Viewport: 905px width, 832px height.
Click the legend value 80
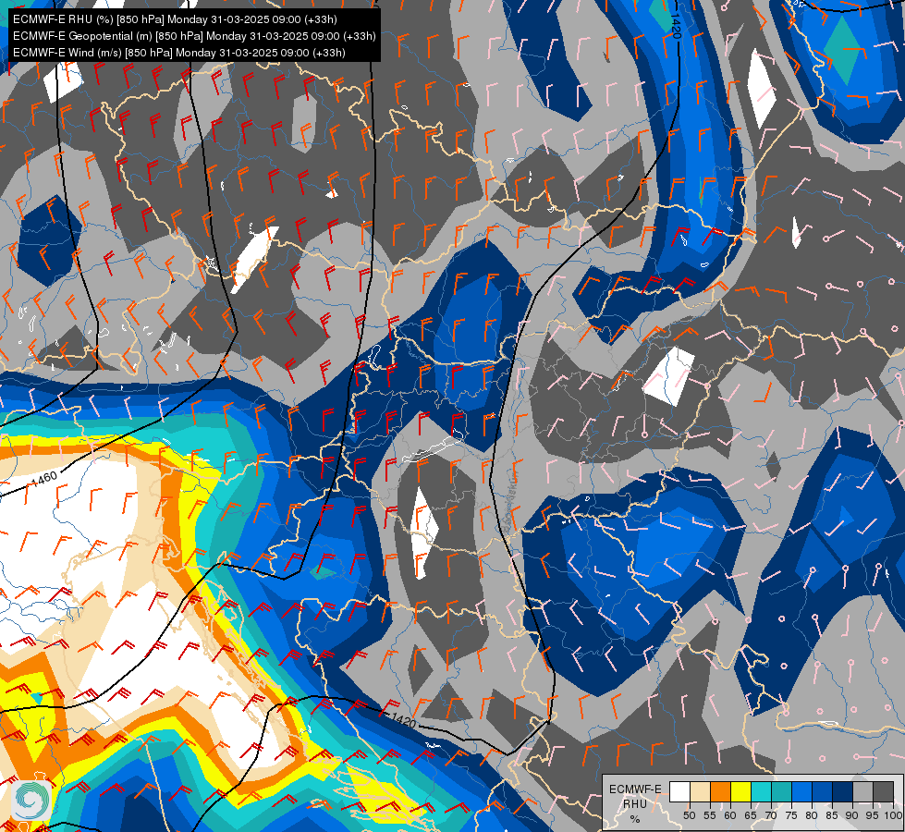pos(812,815)
